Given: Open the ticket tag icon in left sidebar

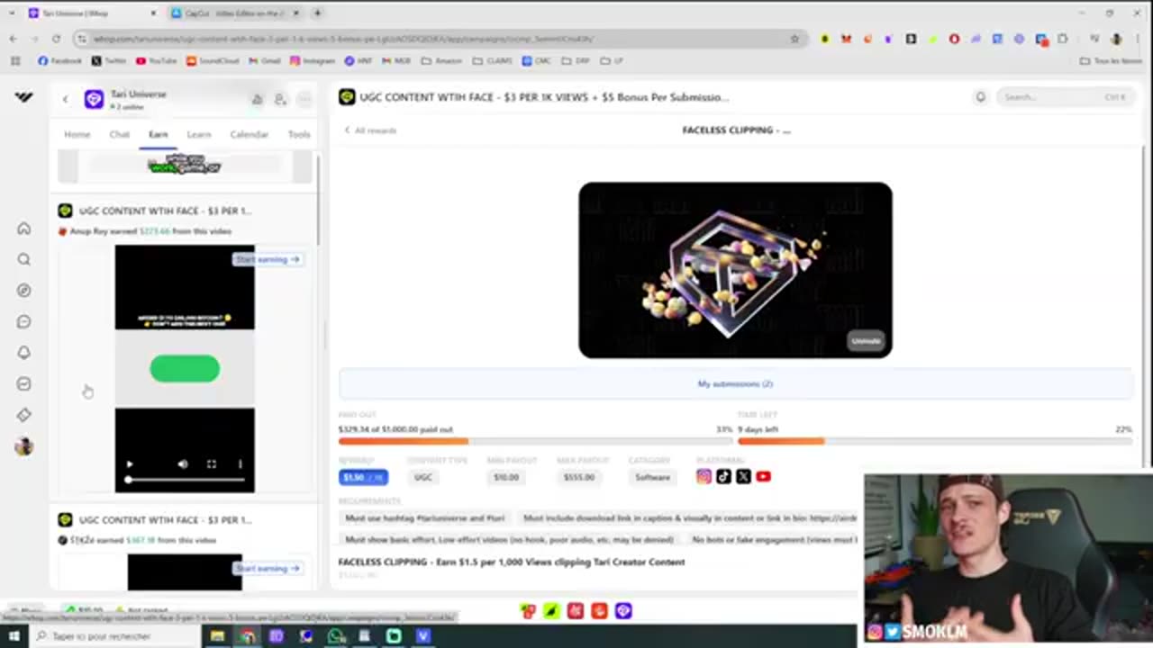Looking at the screenshot, I should (x=24, y=415).
